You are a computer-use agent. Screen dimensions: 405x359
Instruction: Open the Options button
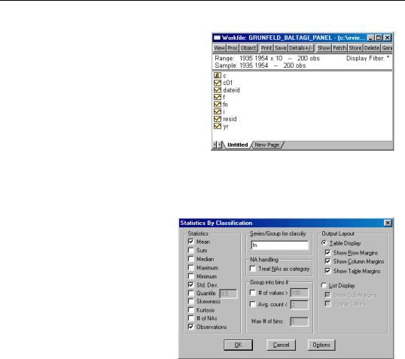[x=321, y=345]
